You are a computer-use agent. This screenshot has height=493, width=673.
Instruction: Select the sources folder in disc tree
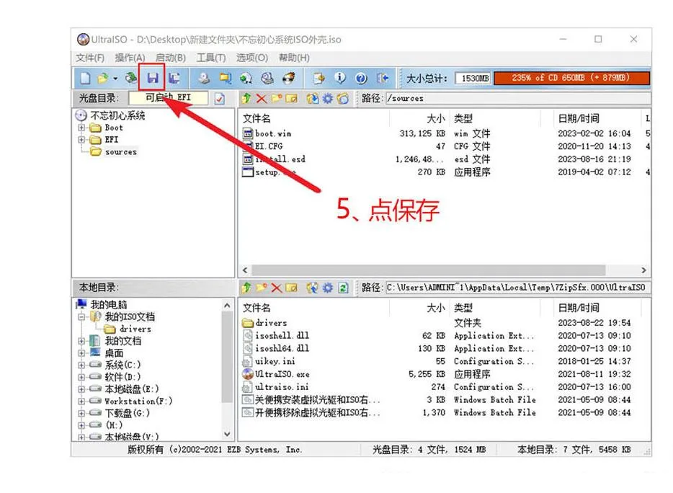click(x=120, y=152)
